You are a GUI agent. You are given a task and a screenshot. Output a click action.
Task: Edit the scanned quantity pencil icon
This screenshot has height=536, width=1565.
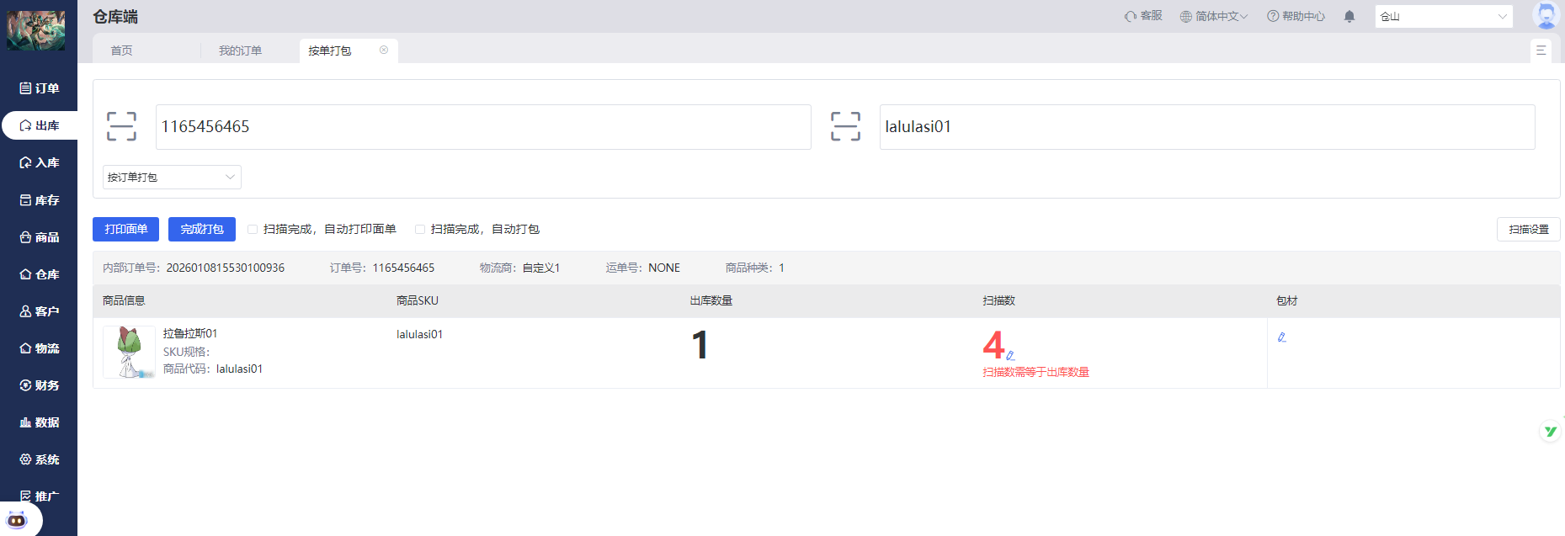pos(1010,355)
